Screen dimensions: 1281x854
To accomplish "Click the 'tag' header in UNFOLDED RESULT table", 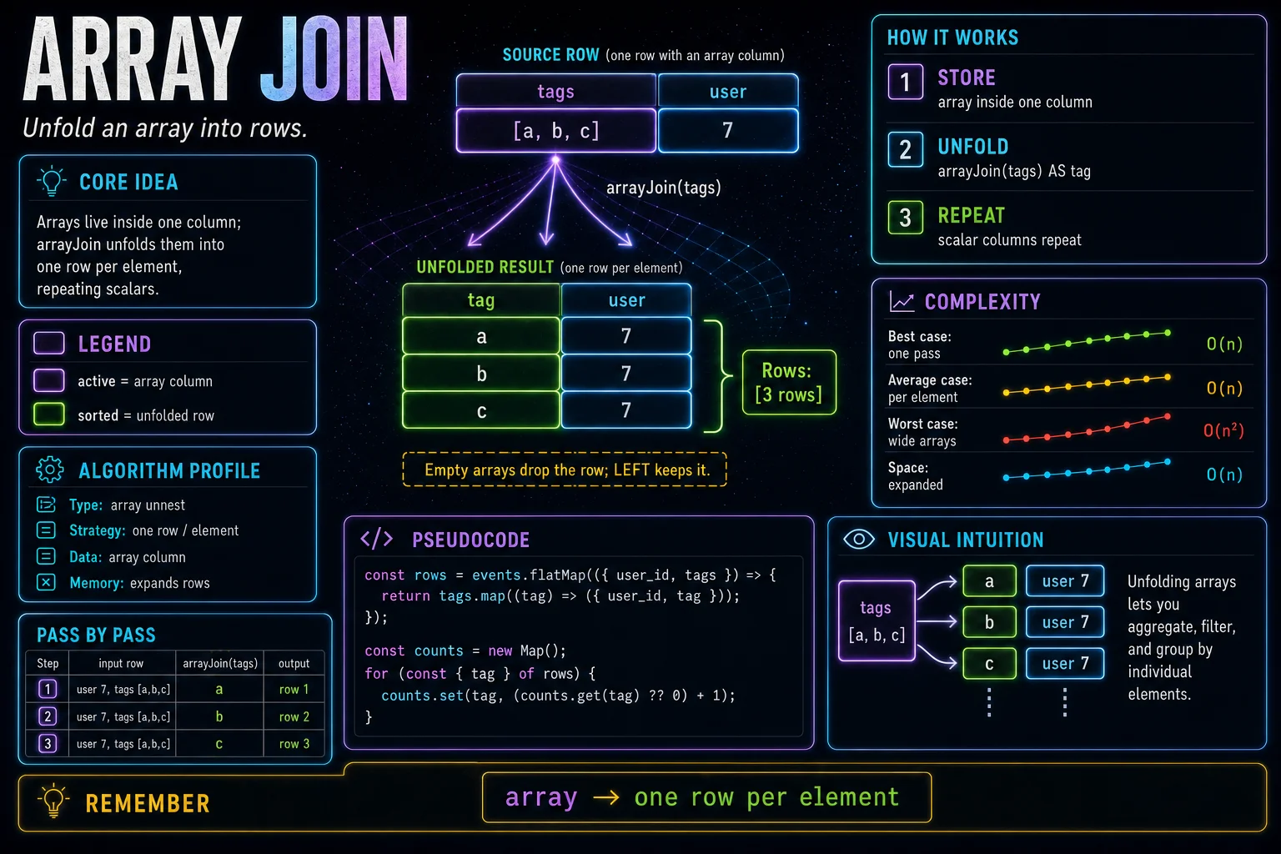I will pos(481,300).
